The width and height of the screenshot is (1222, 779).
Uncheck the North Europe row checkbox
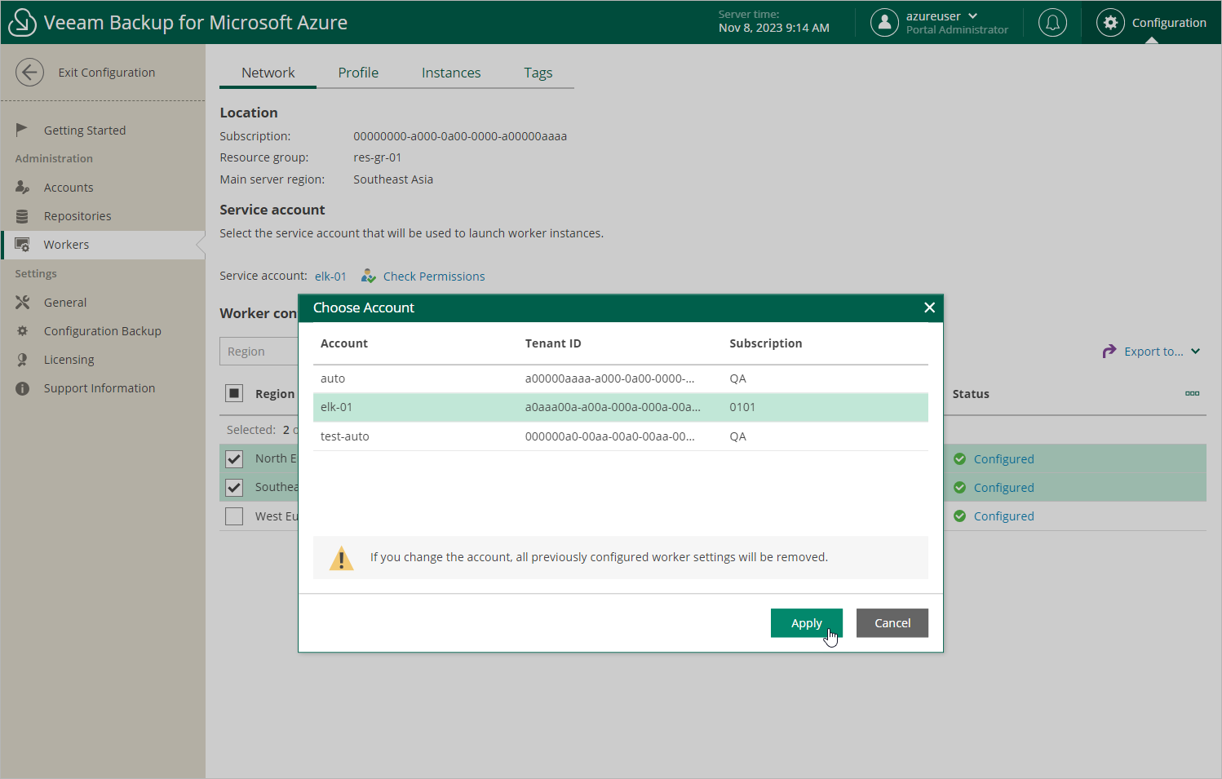point(234,459)
